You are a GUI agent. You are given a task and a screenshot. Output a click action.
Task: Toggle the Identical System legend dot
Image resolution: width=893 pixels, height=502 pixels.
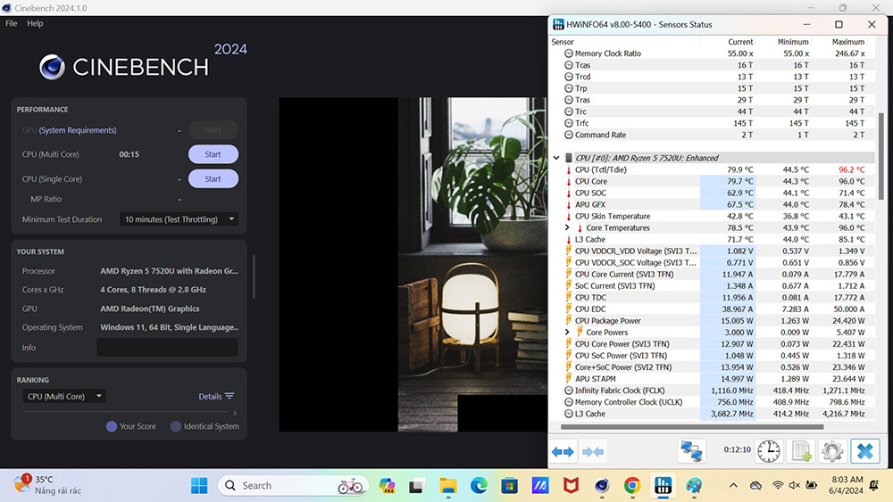click(176, 426)
